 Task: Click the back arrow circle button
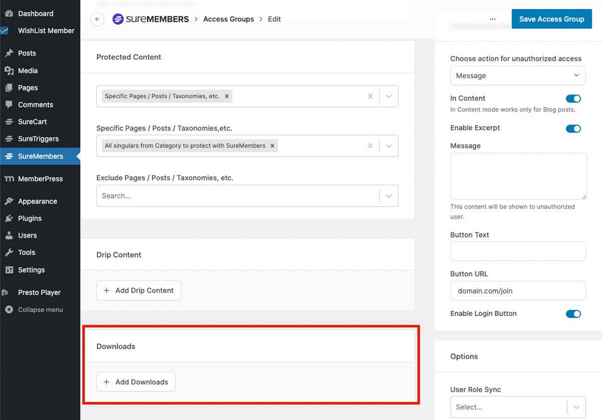pos(97,19)
